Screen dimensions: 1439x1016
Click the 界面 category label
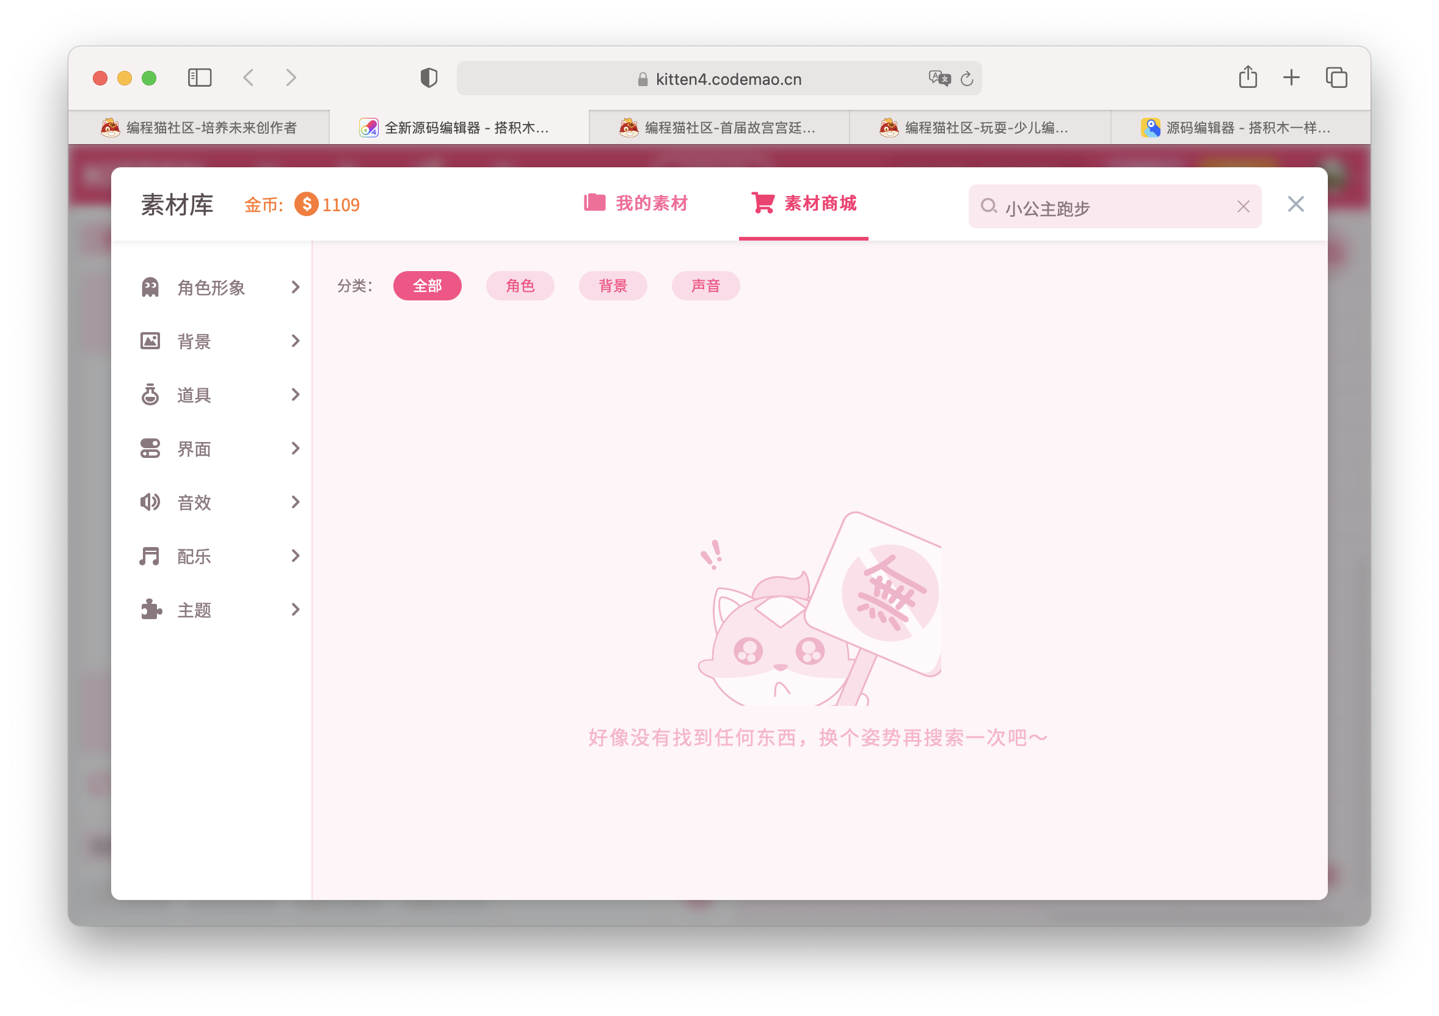[194, 449]
